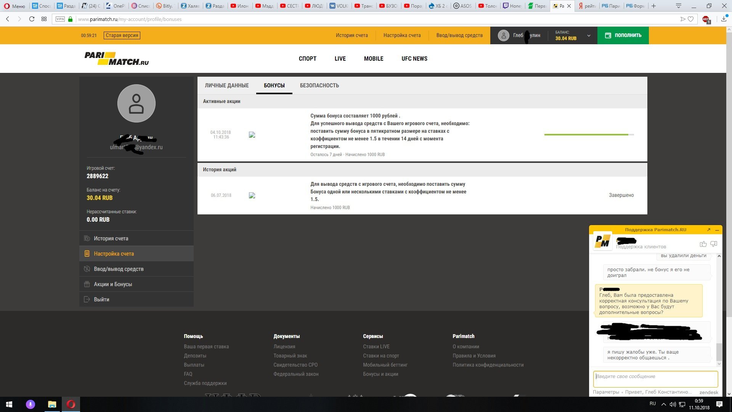Select Настройка счета in sidebar
The width and height of the screenshot is (732, 412).
click(136, 254)
